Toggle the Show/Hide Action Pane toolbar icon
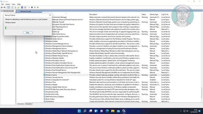The image size is (203, 114). tap(25, 7)
